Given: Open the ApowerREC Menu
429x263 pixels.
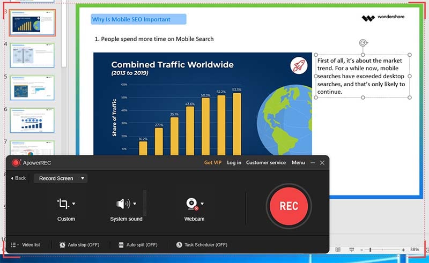Looking at the screenshot, I should pos(298,162).
